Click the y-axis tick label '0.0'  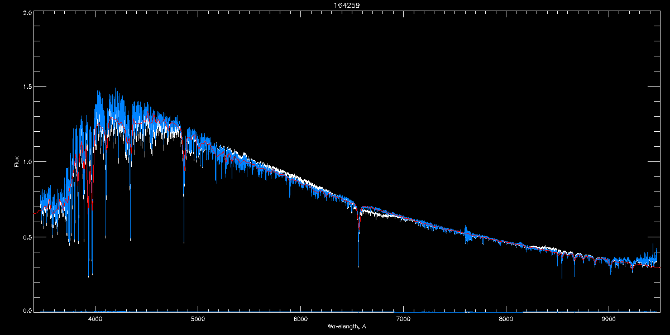click(x=27, y=310)
